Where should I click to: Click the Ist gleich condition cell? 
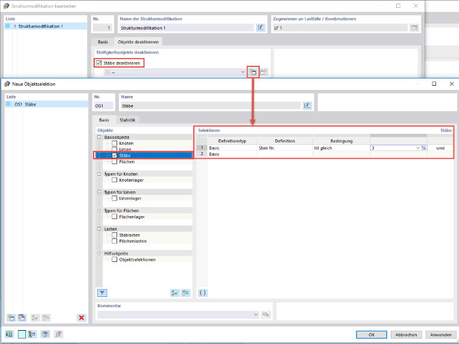click(x=341, y=148)
